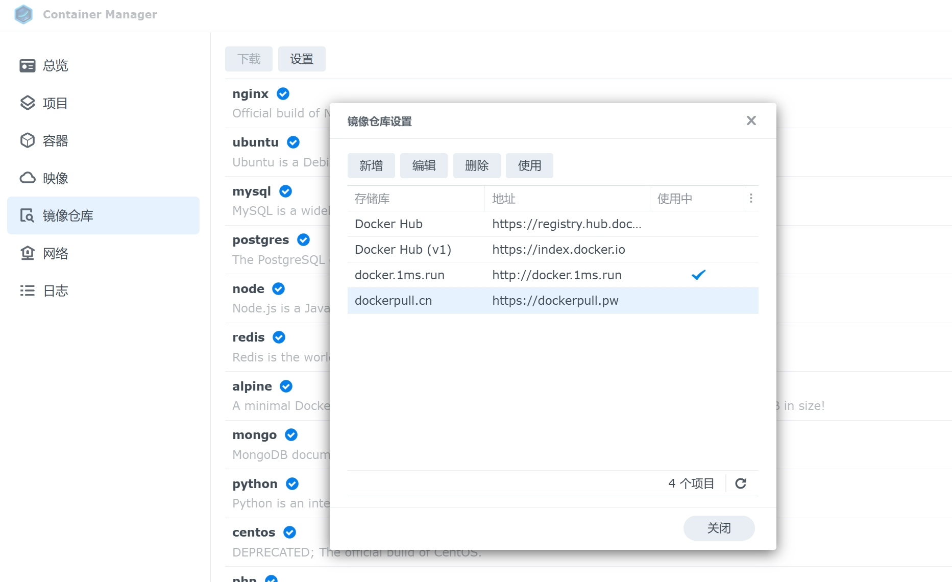Refresh the registry list
Screen dimensions: 952x582
(741, 483)
